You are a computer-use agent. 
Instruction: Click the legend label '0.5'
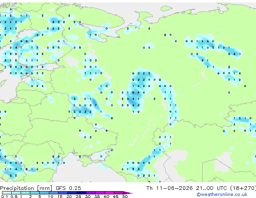[x=14, y=196]
